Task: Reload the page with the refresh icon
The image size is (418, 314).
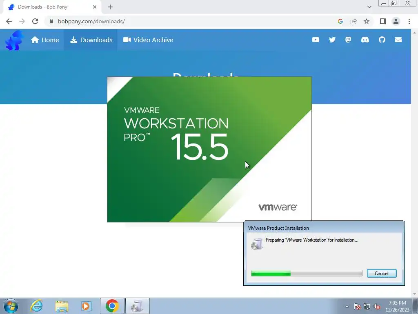Action: [x=35, y=21]
